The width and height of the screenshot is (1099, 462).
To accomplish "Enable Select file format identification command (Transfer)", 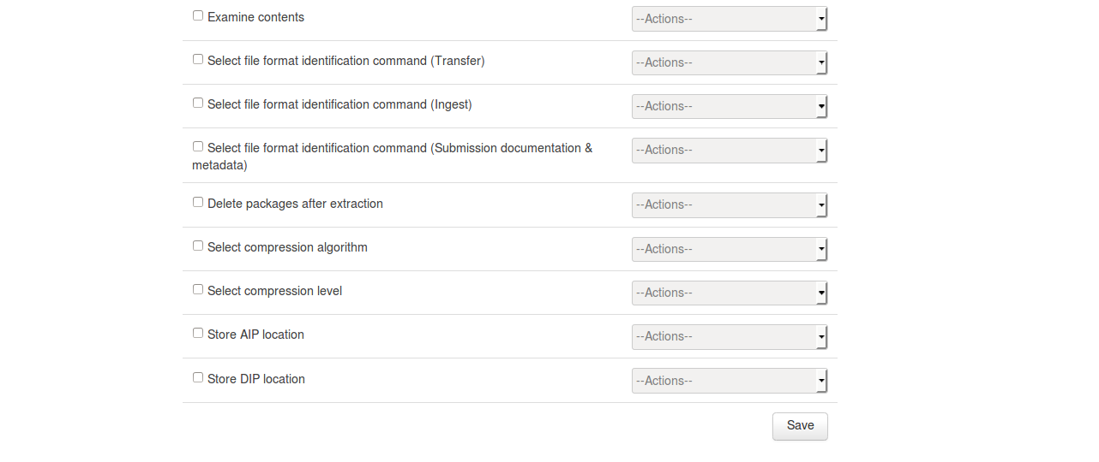I will [198, 59].
